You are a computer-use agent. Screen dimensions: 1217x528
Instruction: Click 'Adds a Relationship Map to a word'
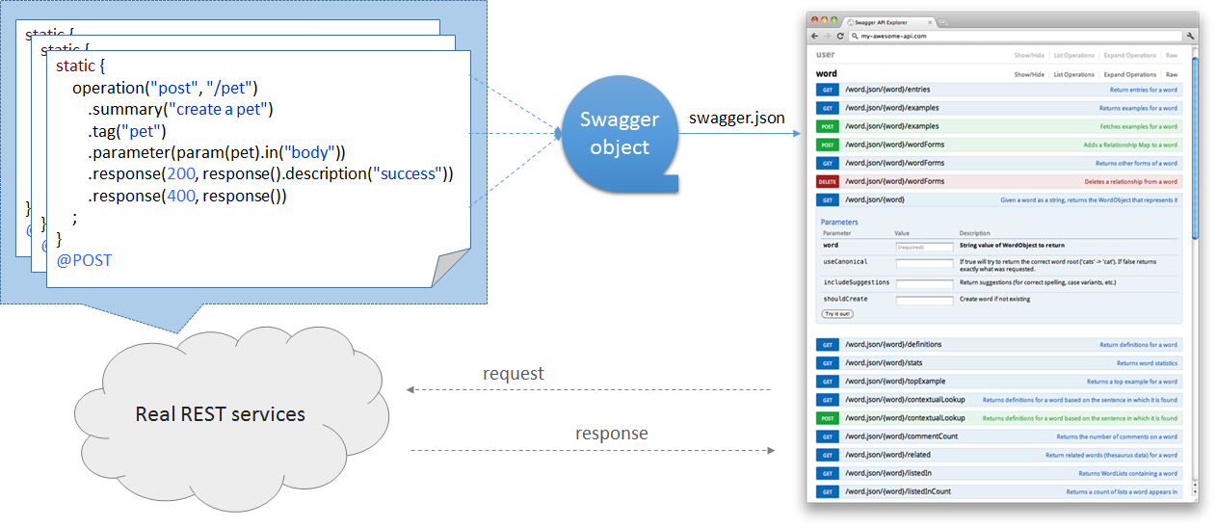[x=1129, y=145]
